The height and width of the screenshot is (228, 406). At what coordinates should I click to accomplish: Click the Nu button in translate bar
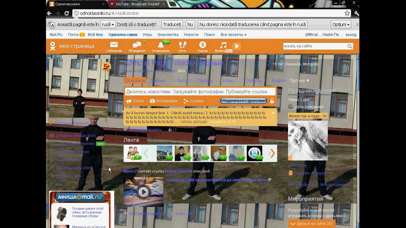[x=190, y=24]
